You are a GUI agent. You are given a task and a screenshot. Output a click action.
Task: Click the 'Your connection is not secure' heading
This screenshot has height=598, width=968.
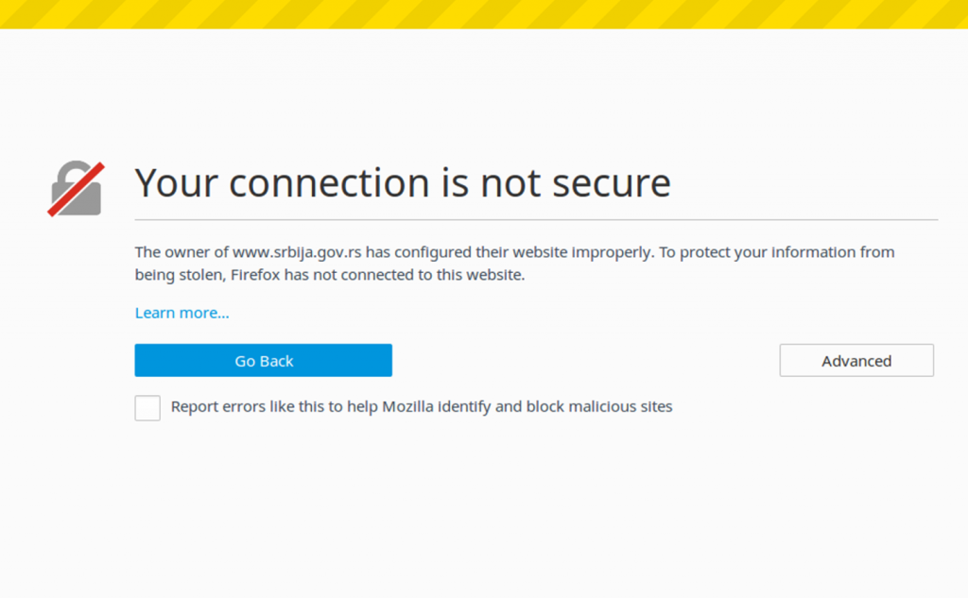pos(403,183)
